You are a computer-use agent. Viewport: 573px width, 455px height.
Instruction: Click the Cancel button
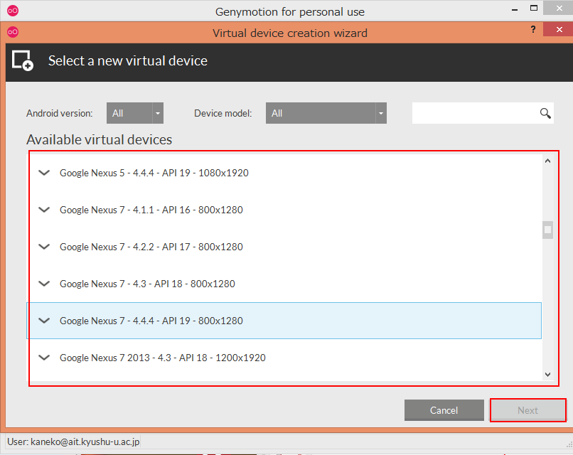point(444,410)
